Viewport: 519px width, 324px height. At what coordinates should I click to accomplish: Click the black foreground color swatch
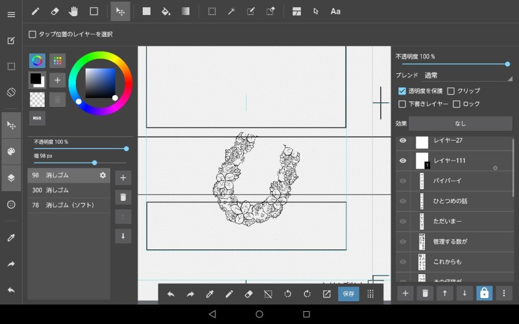click(x=36, y=78)
